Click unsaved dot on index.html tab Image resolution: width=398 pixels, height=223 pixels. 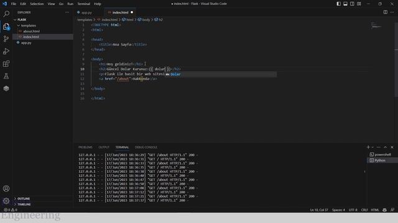132,12
